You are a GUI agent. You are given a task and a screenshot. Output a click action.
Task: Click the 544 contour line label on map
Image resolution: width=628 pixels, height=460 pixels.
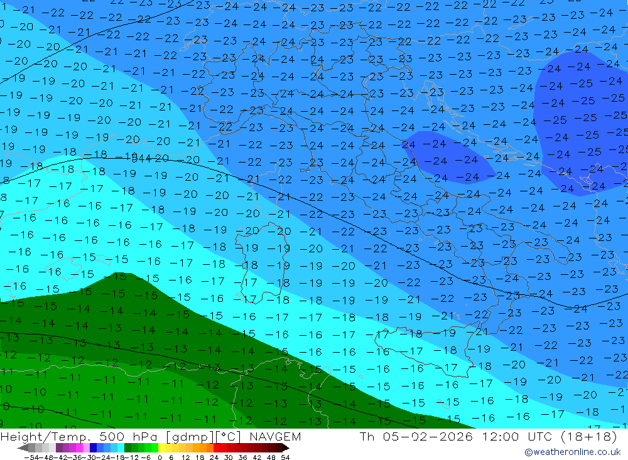(141, 159)
